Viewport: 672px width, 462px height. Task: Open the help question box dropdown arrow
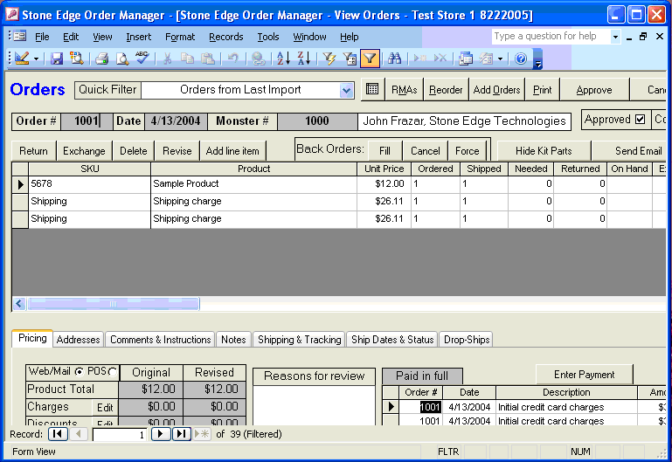pos(615,37)
